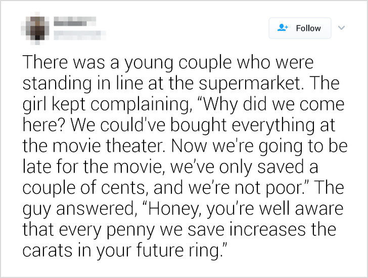Click the phrase "guy answered" in the tweet

click(78, 209)
